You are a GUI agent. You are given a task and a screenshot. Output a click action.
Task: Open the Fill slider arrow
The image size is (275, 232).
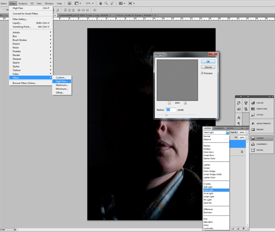tap(247, 137)
